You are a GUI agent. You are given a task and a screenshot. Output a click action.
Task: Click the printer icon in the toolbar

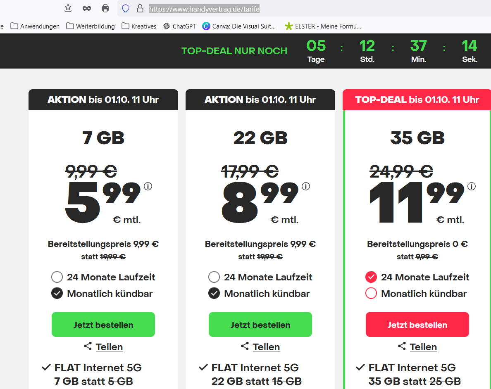(x=105, y=8)
